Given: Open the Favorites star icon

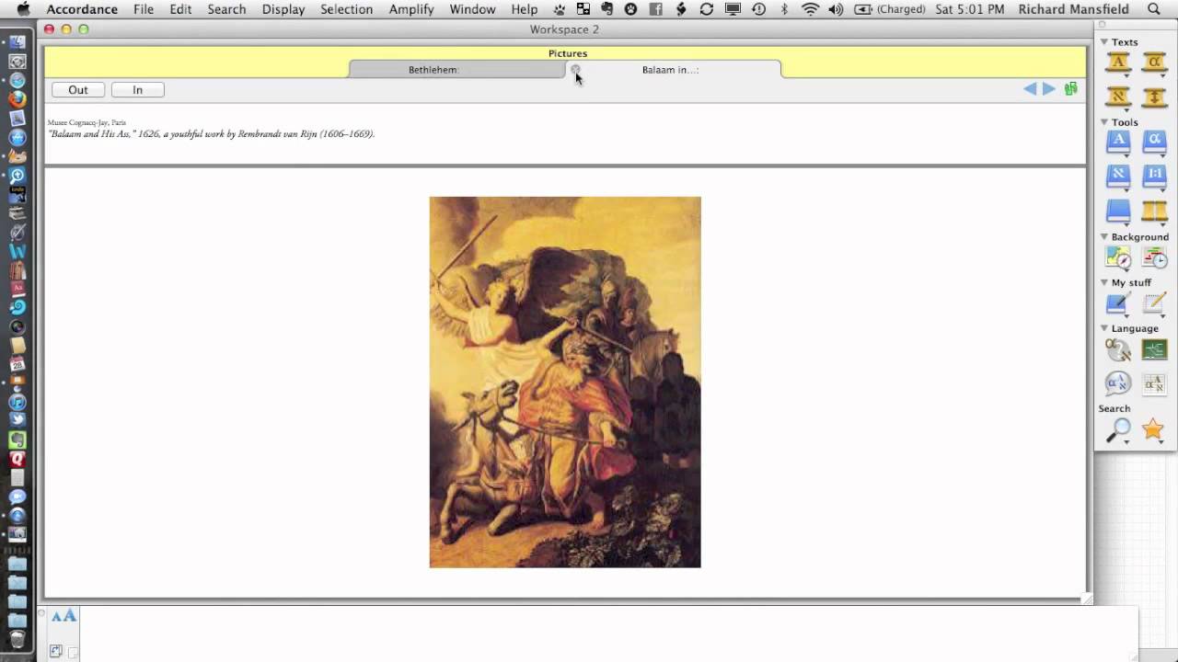Looking at the screenshot, I should [x=1153, y=429].
